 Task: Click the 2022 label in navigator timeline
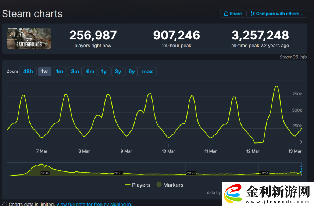(x=191, y=173)
